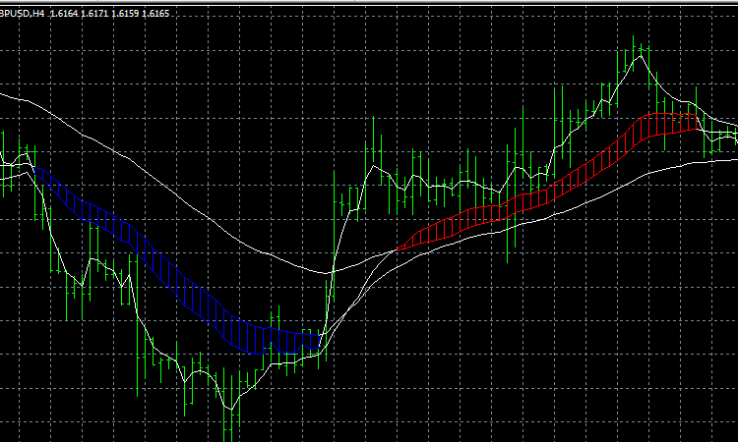Click the 1.6164 open price value
Screen dimensions: 738x442
pyautogui.click(x=64, y=14)
